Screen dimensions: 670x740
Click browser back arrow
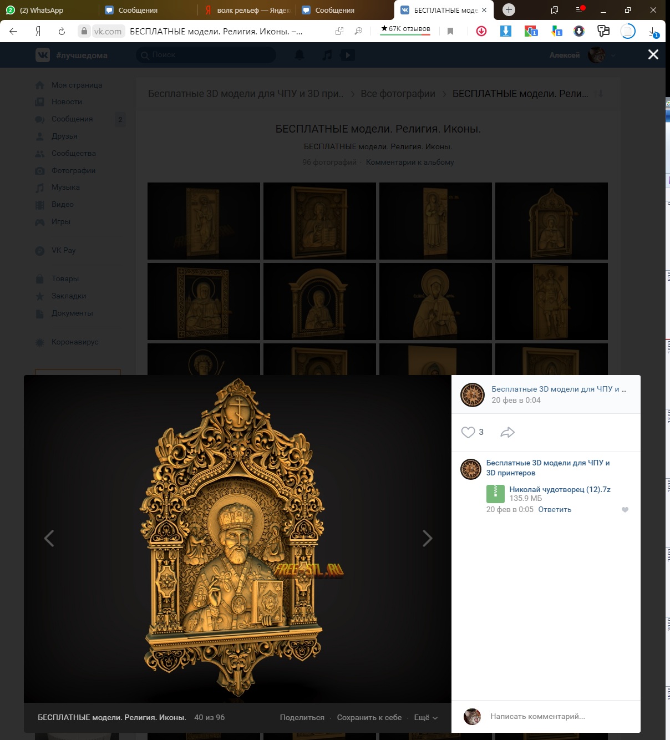tap(13, 31)
